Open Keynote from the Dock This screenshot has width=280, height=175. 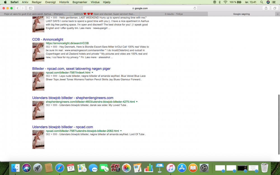[160, 168]
